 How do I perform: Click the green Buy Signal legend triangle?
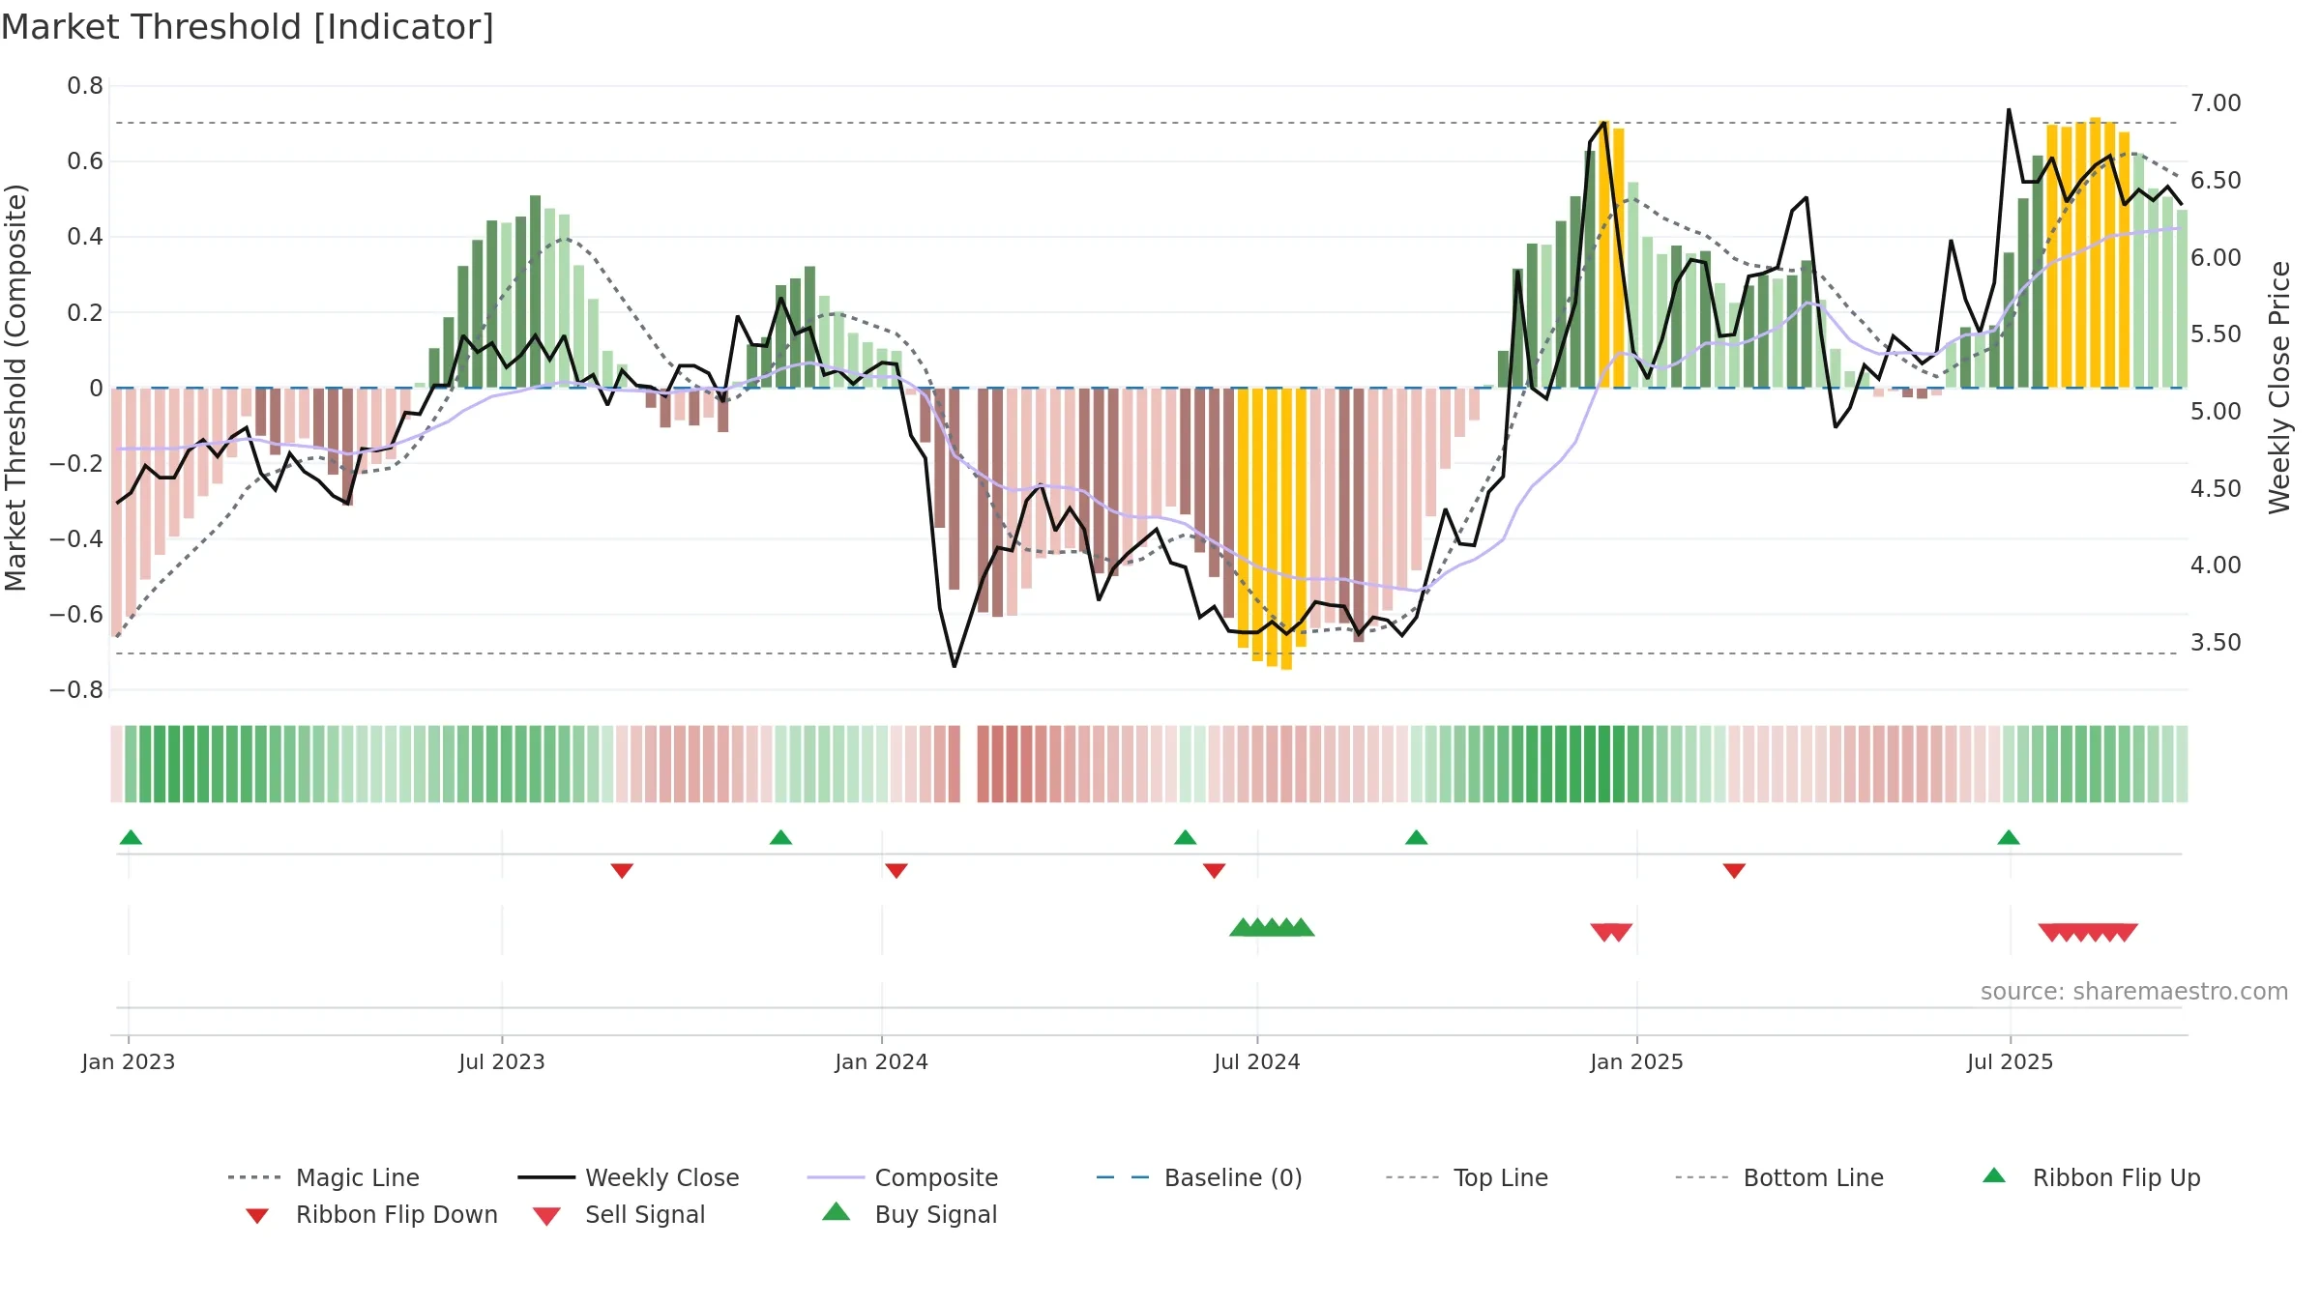click(x=837, y=1211)
